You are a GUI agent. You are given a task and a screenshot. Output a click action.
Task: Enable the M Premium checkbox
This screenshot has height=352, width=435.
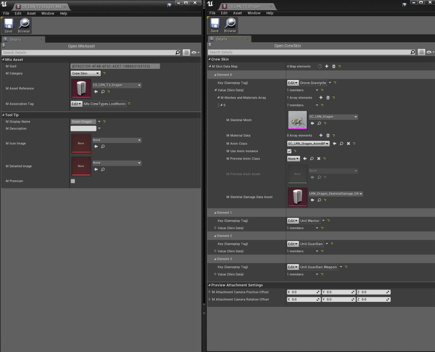tap(73, 181)
